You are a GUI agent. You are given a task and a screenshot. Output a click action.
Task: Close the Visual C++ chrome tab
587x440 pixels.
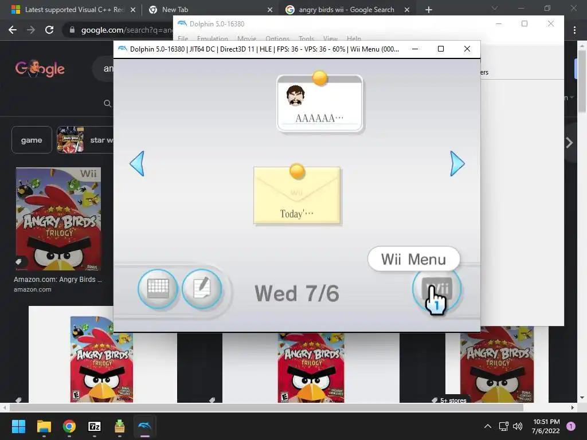click(x=133, y=10)
